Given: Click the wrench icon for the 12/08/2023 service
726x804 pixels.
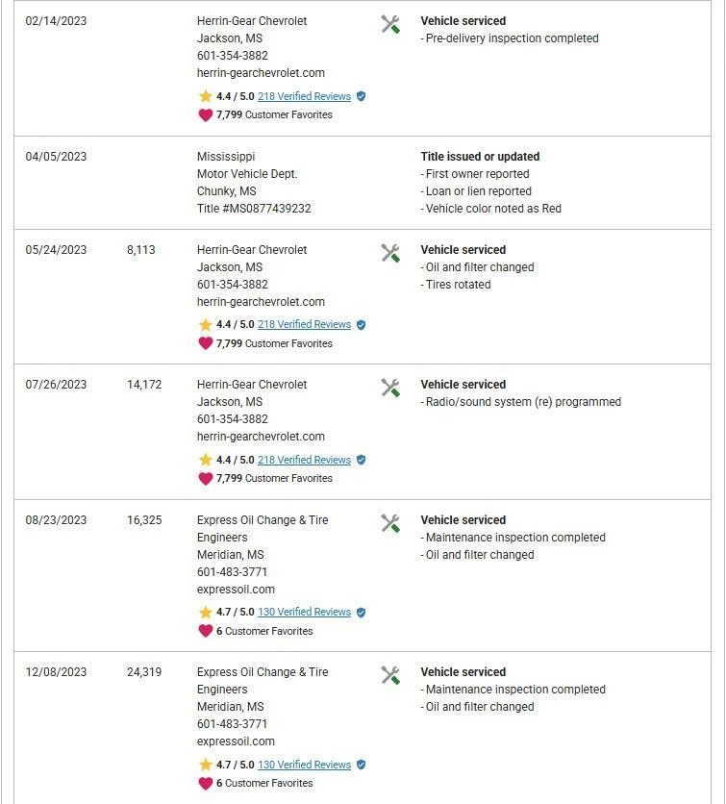Looking at the screenshot, I should (x=390, y=675).
